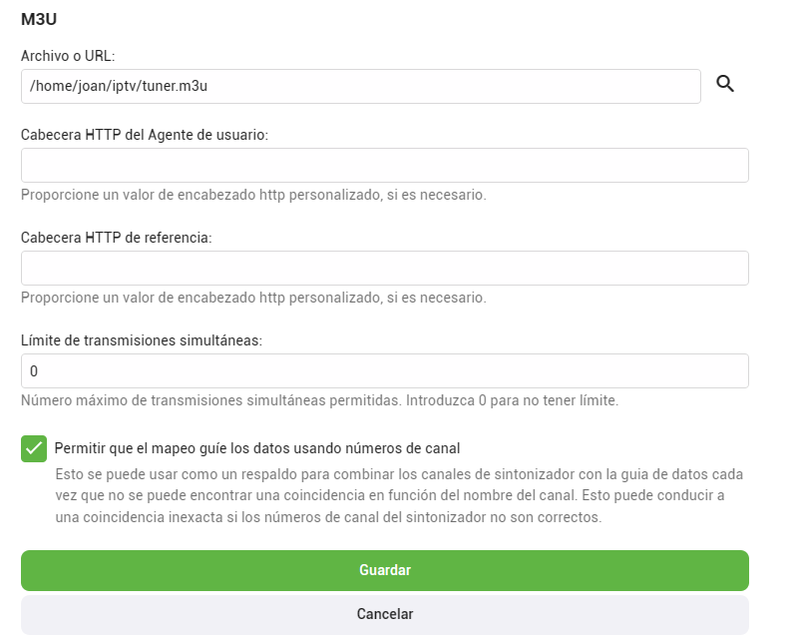Click the 0 value in the limit field

(x=34, y=371)
